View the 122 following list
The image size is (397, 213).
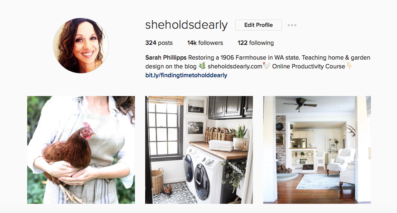point(256,43)
